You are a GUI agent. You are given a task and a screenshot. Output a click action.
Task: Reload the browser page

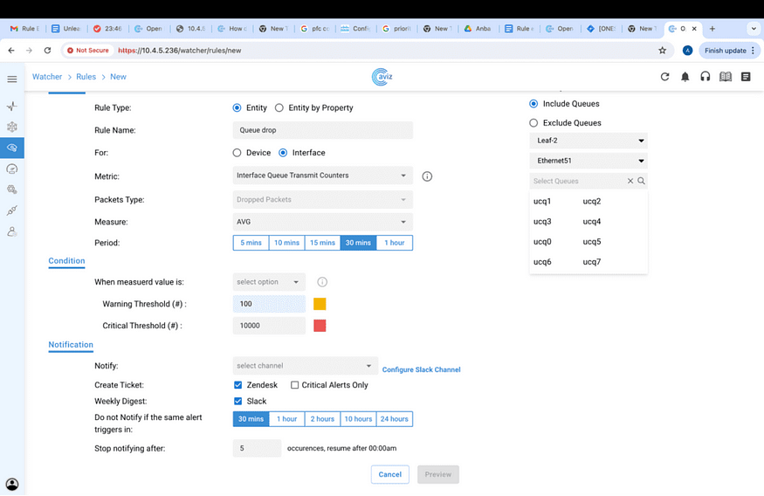click(x=47, y=50)
